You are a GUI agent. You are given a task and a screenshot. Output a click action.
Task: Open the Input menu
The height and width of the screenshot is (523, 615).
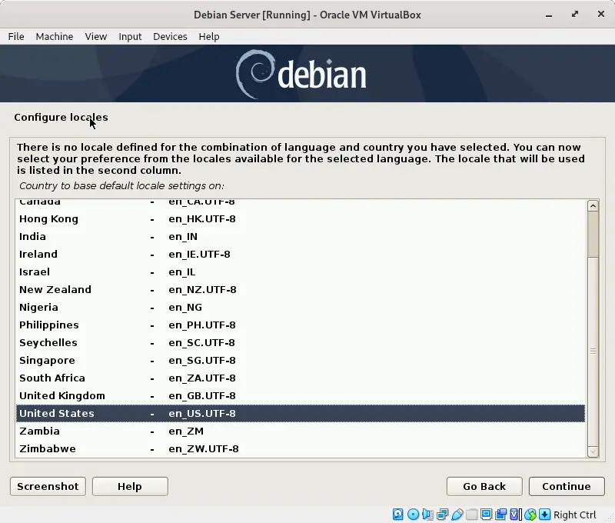(130, 36)
